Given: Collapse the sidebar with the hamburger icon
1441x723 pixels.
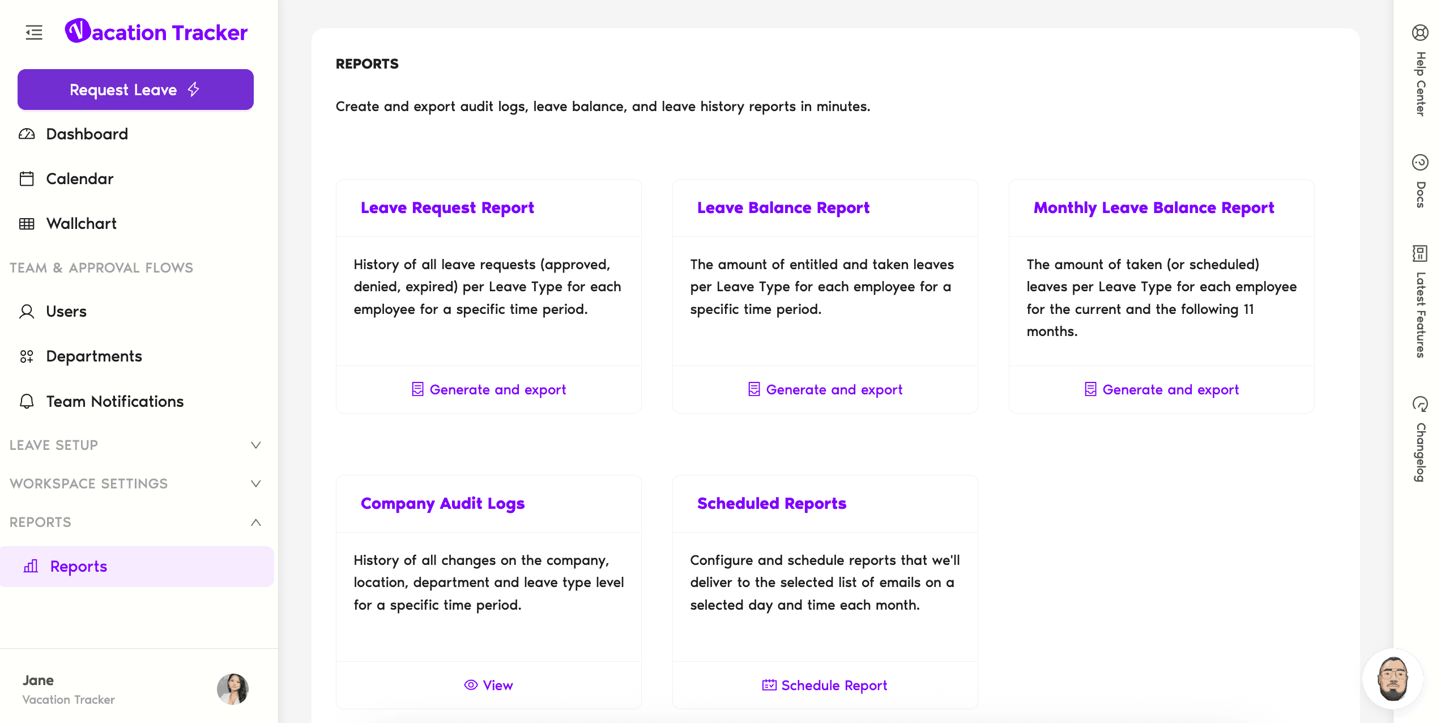Looking at the screenshot, I should [x=34, y=32].
